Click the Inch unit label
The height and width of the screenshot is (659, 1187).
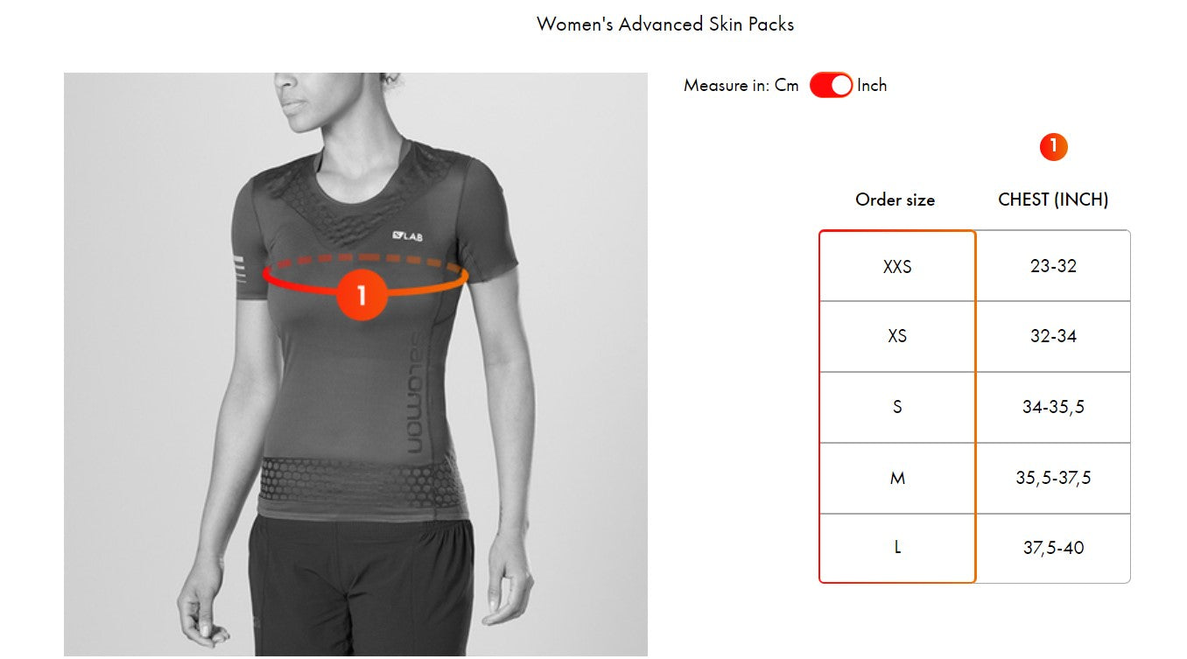pos(872,86)
